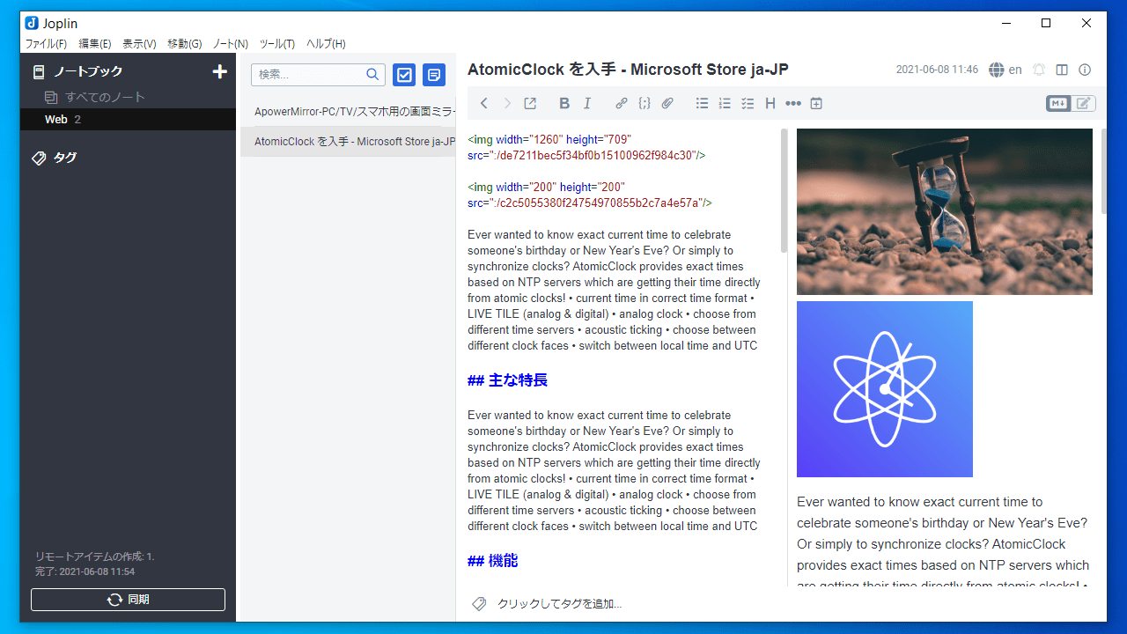The image size is (1127, 634).
Task: Click the ## 機能 heading in editor
Action: point(493,561)
